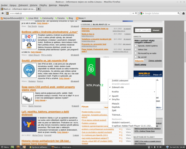Screen dimensions: 186x149
Task: Click the IPv6 badge thumbnail
Action: coord(29,70)
